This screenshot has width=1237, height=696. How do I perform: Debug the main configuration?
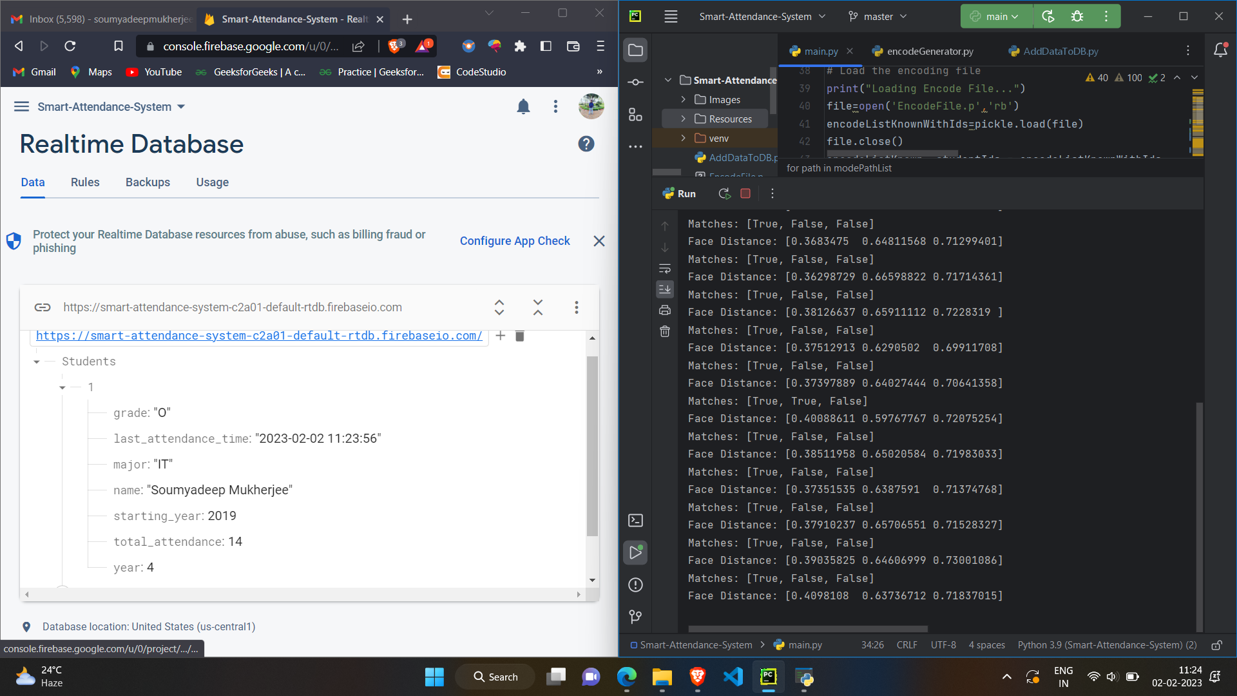[1077, 17]
